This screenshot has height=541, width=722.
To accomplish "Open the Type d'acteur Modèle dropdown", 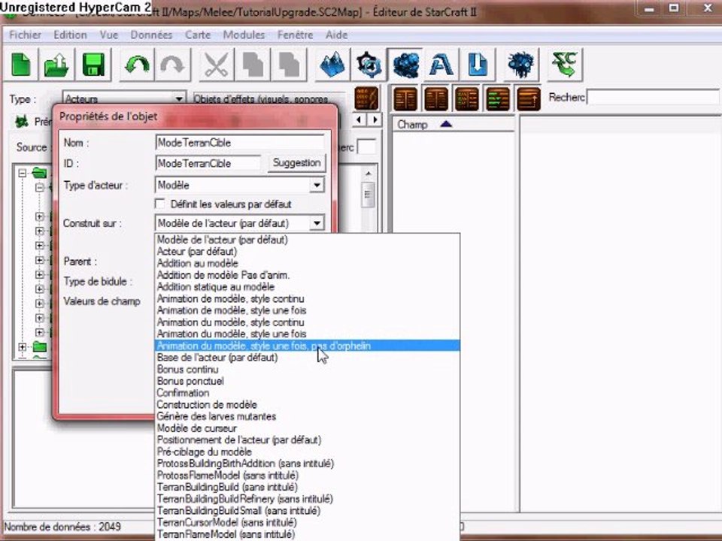I will 317,186.
